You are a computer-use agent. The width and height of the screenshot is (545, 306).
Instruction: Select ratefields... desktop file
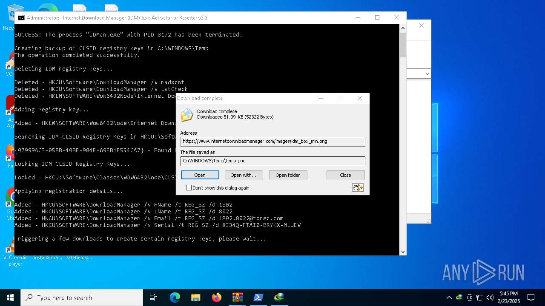click(79, 258)
